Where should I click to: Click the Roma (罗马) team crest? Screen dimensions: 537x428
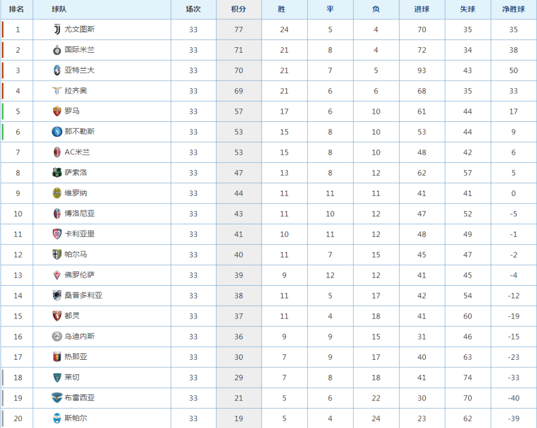coord(57,111)
